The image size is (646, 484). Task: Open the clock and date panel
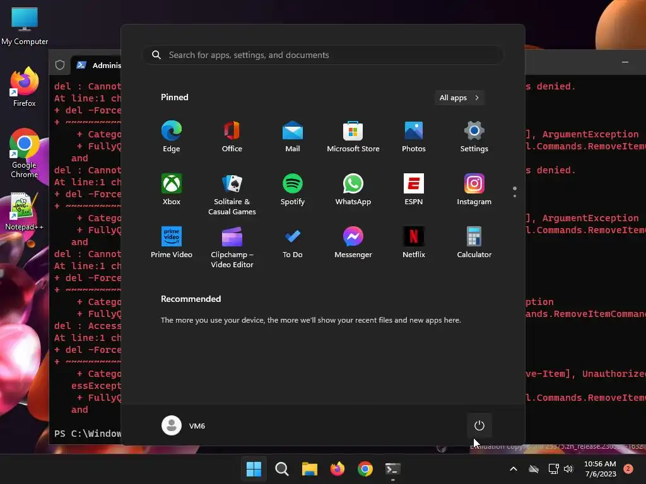pos(600,469)
